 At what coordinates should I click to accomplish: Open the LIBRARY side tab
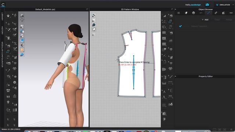click(x=2, y=16)
